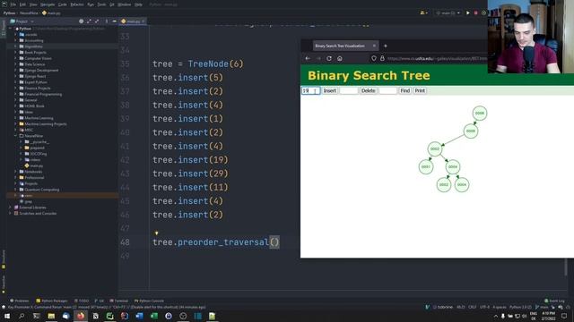The height and width of the screenshot is (322, 574).
Task: Open PyCharm from the Windows taskbar
Action: coord(109,316)
